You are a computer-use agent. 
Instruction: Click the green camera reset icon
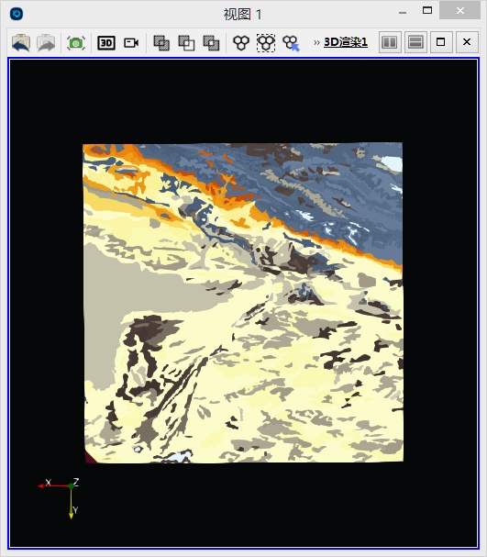click(x=76, y=43)
